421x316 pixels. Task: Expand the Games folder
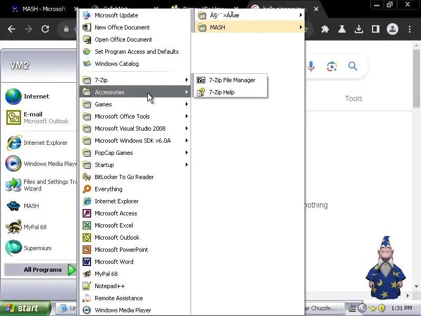coord(135,104)
